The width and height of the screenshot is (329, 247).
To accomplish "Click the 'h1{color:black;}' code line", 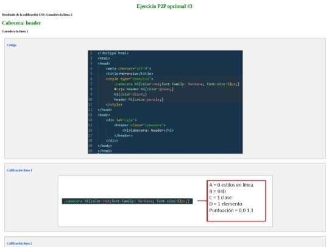I will tap(130, 95).
